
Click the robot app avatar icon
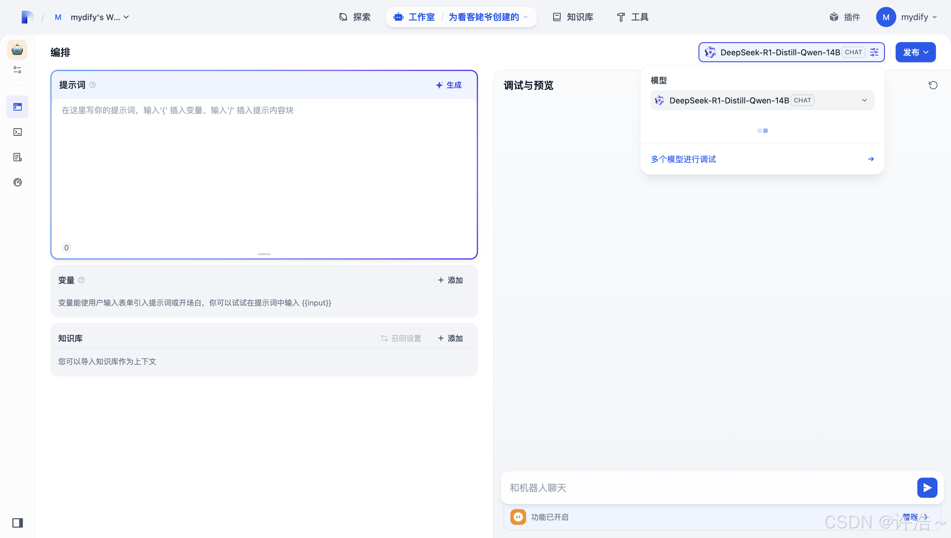pyautogui.click(x=17, y=50)
